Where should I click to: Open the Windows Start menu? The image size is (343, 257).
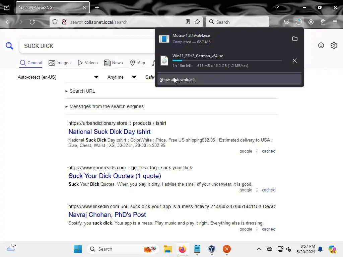[x=78, y=249]
